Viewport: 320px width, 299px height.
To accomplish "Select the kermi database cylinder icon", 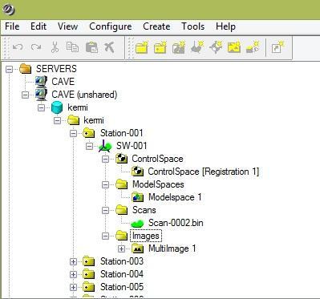I will tap(57, 107).
